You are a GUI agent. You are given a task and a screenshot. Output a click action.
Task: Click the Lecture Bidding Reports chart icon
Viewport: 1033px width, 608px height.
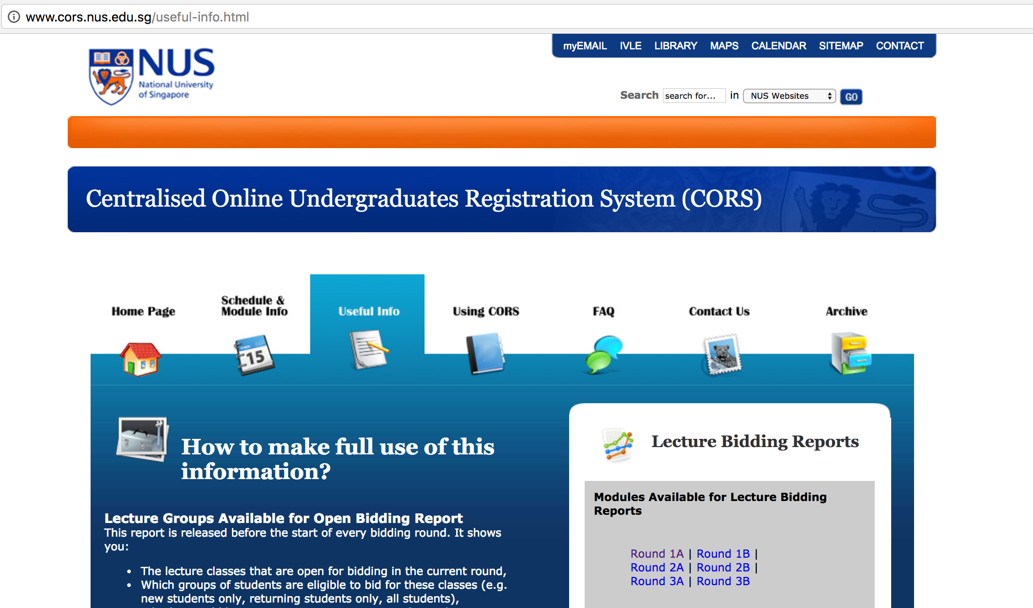click(618, 445)
